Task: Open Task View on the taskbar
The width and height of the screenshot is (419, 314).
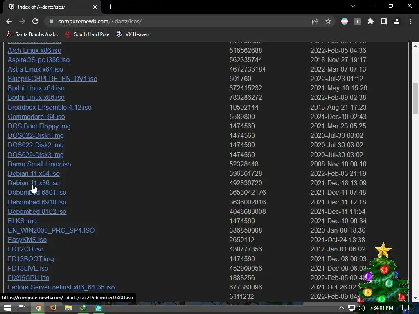Action: coord(22,308)
